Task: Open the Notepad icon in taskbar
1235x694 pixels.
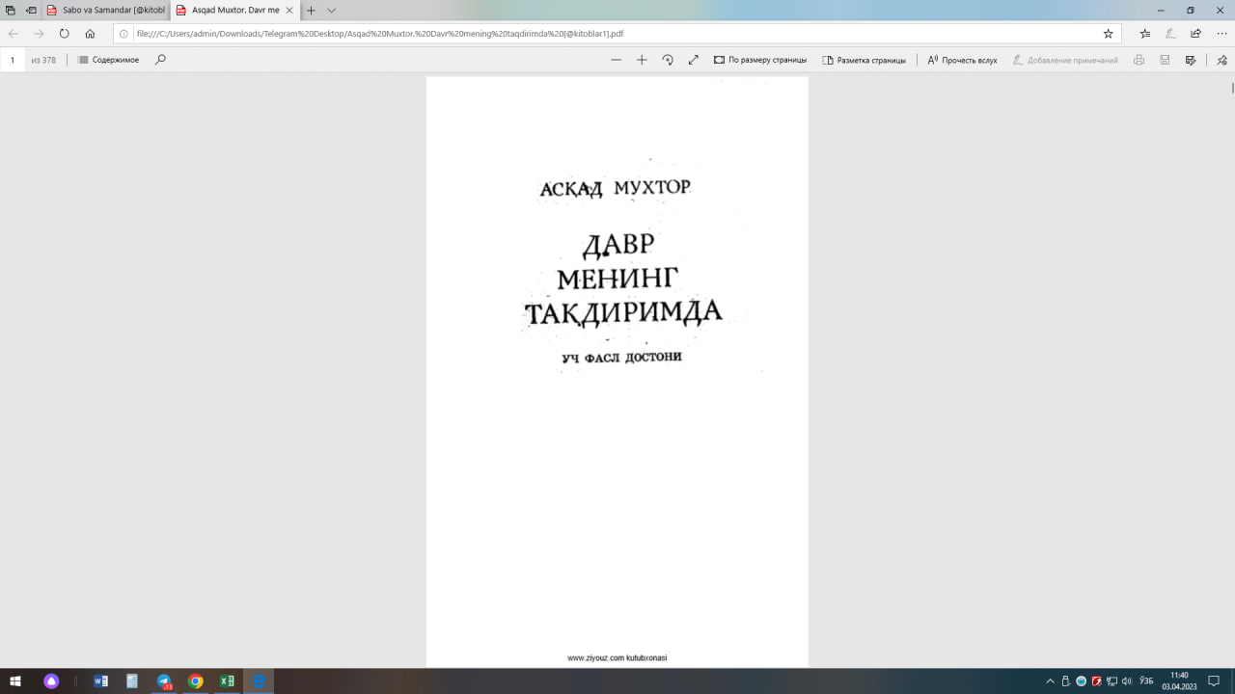Action: pyautogui.click(x=132, y=681)
